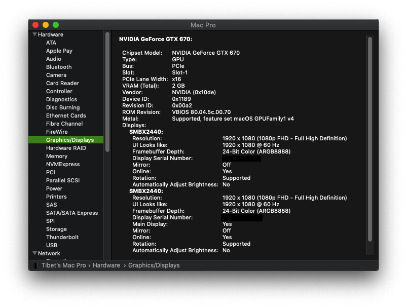The image size is (407, 308).
Task: Open the Camera entry
Action: pos(56,75)
